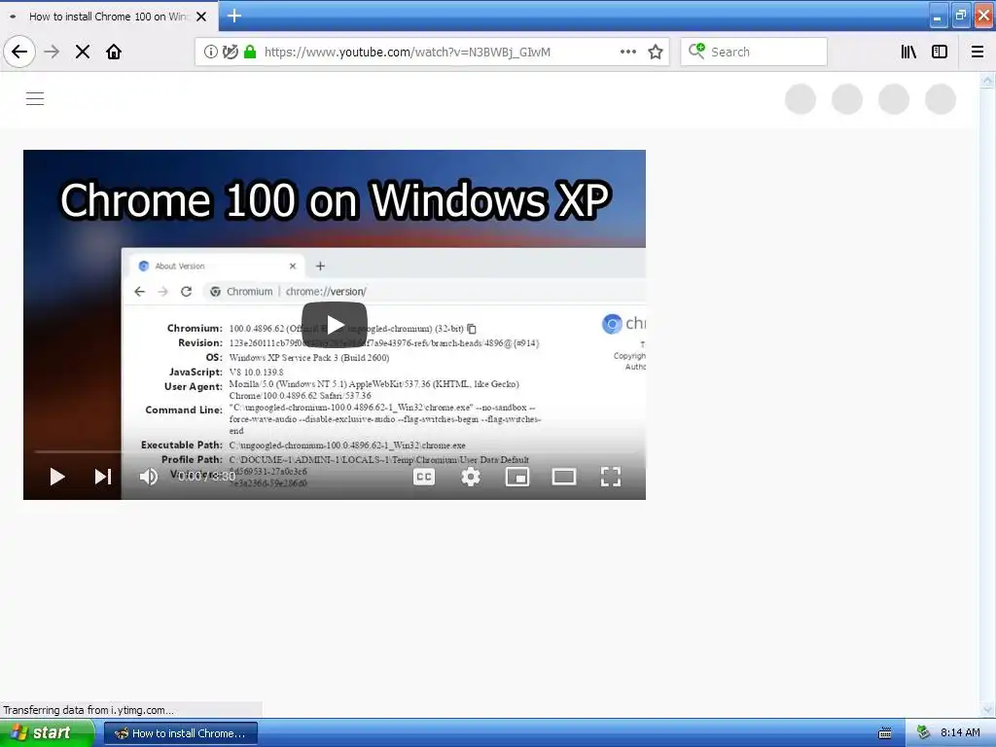
Task: Click the page vertical scrollbar up arrow
Action: [x=987, y=81]
